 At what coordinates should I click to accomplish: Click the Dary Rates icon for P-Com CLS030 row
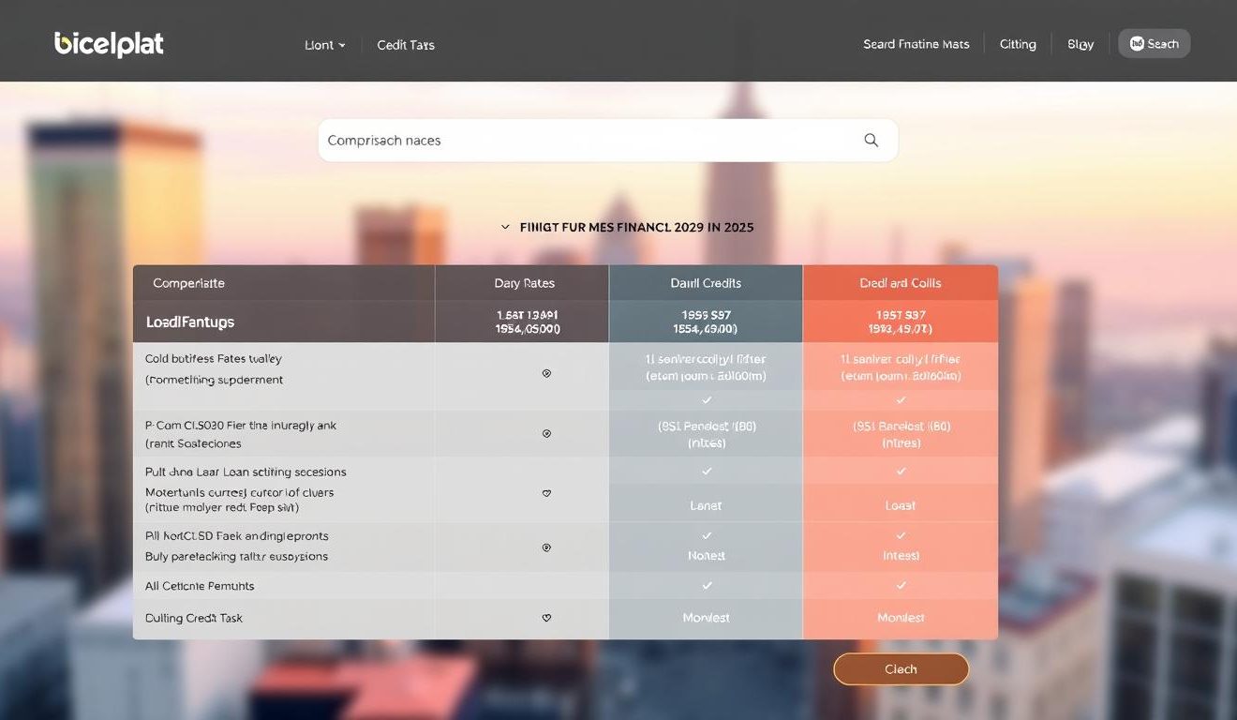[x=547, y=434]
